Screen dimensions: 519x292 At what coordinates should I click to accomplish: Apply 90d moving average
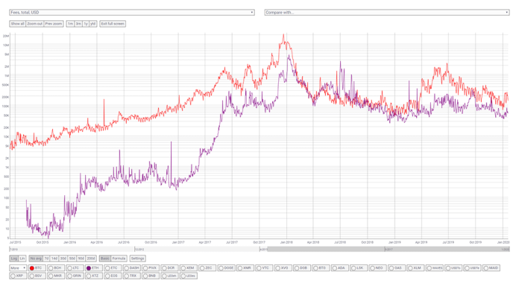81,258
